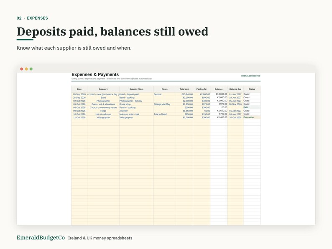Click the date cell 11 Oct 2026
This screenshot has height=249, width=332.
[x=79, y=117]
